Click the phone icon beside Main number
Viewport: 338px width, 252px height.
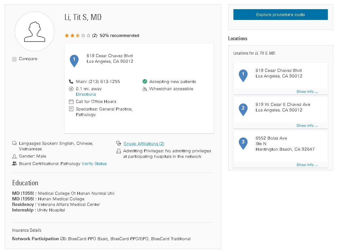[71, 82]
